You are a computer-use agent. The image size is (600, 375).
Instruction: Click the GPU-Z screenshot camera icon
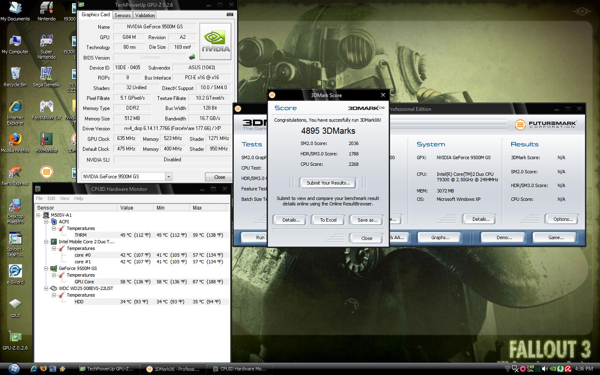230,15
